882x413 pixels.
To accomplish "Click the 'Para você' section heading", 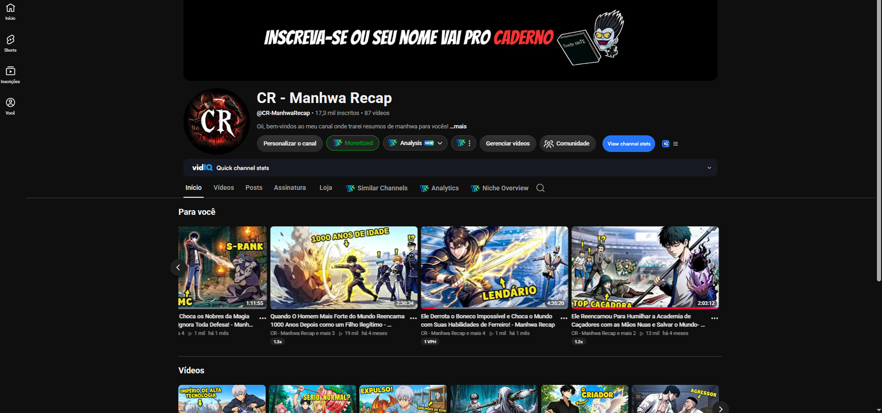I will pyautogui.click(x=197, y=212).
